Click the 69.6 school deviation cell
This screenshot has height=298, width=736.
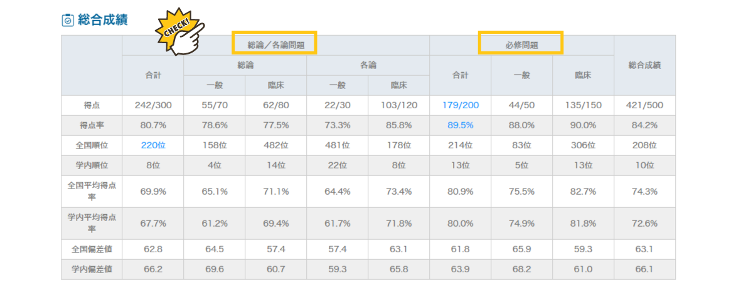click(215, 269)
